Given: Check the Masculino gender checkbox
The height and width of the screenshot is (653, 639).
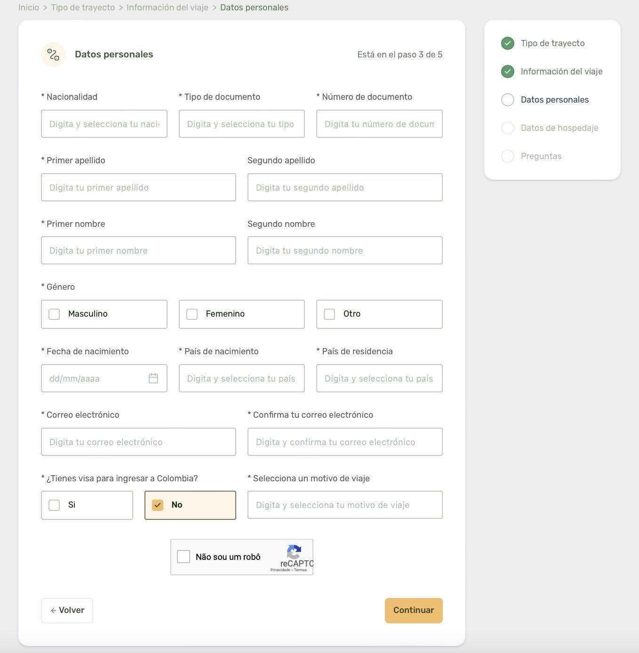Looking at the screenshot, I should pyautogui.click(x=54, y=314).
